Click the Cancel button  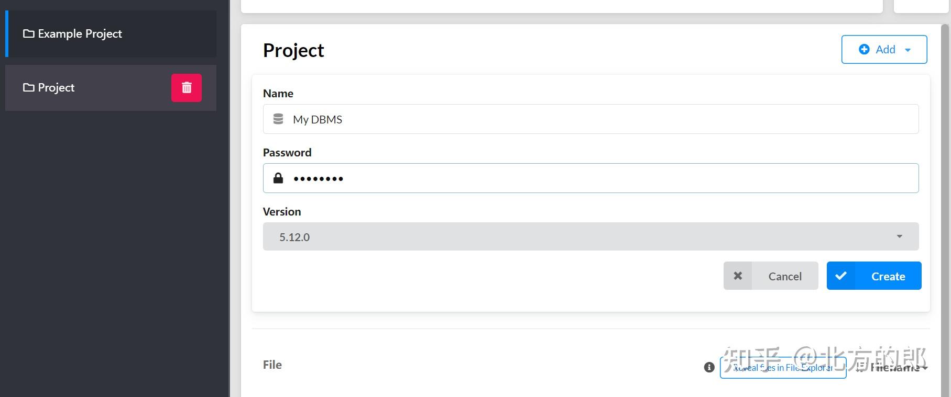click(784, 276)
